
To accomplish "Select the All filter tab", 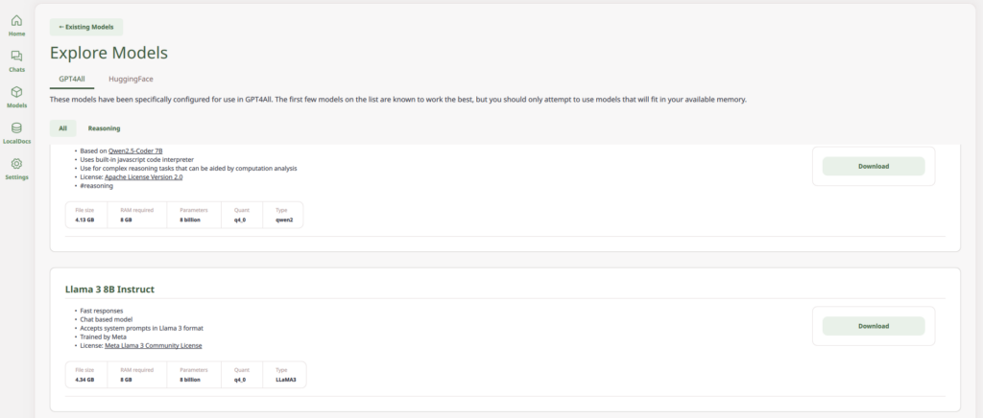I will pos(63,128).
